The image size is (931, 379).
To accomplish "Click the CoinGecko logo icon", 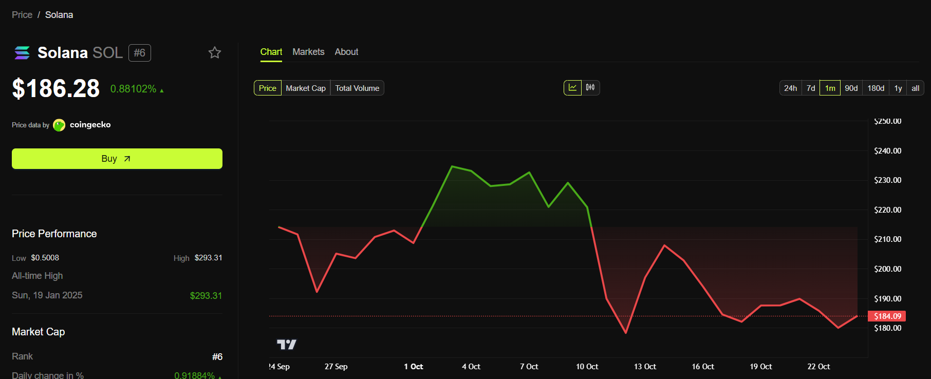I will coord(59,125).
